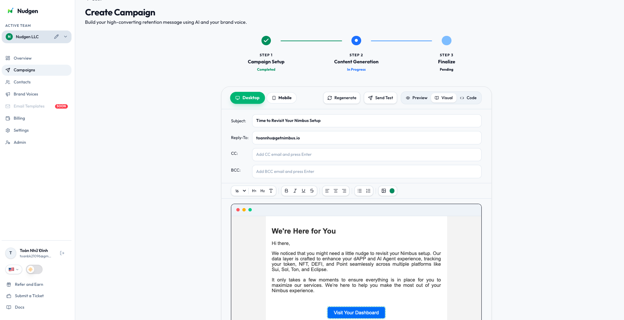Image resolution: width=624 pixels, height=320 pixels.
Task: Insert an image into the email
Action: coord(384,191)
